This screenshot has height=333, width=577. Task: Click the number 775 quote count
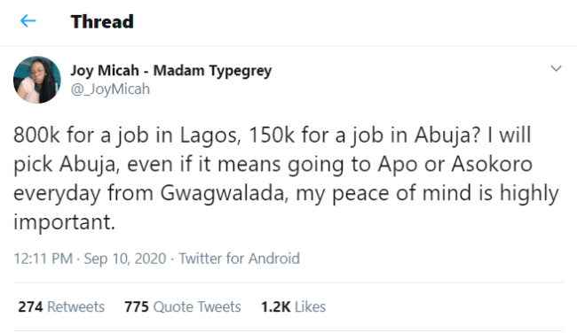coord(137,306)
